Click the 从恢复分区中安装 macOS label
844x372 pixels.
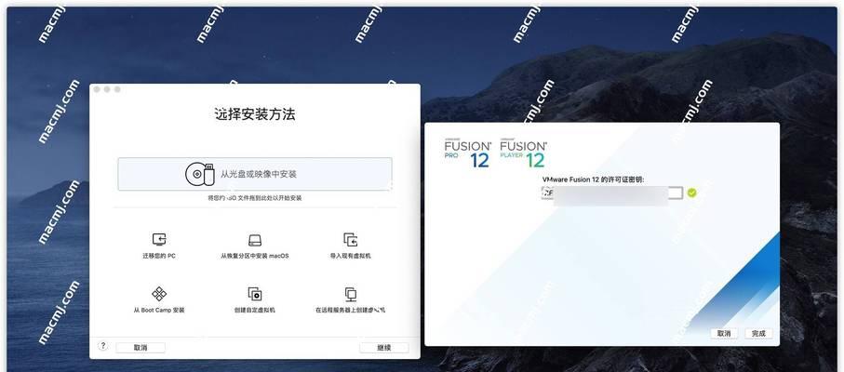point(255,256)
